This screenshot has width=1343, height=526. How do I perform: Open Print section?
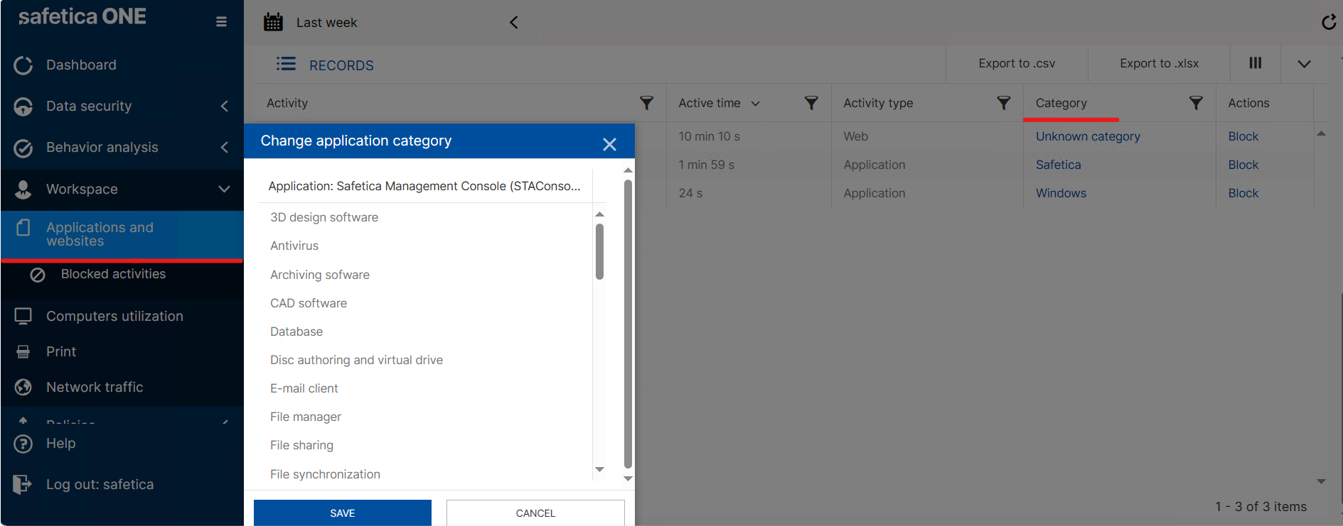pos(61,351)
